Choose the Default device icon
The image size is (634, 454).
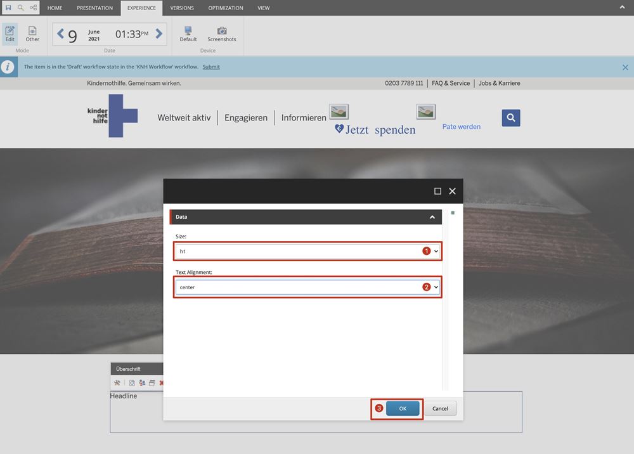188,34
